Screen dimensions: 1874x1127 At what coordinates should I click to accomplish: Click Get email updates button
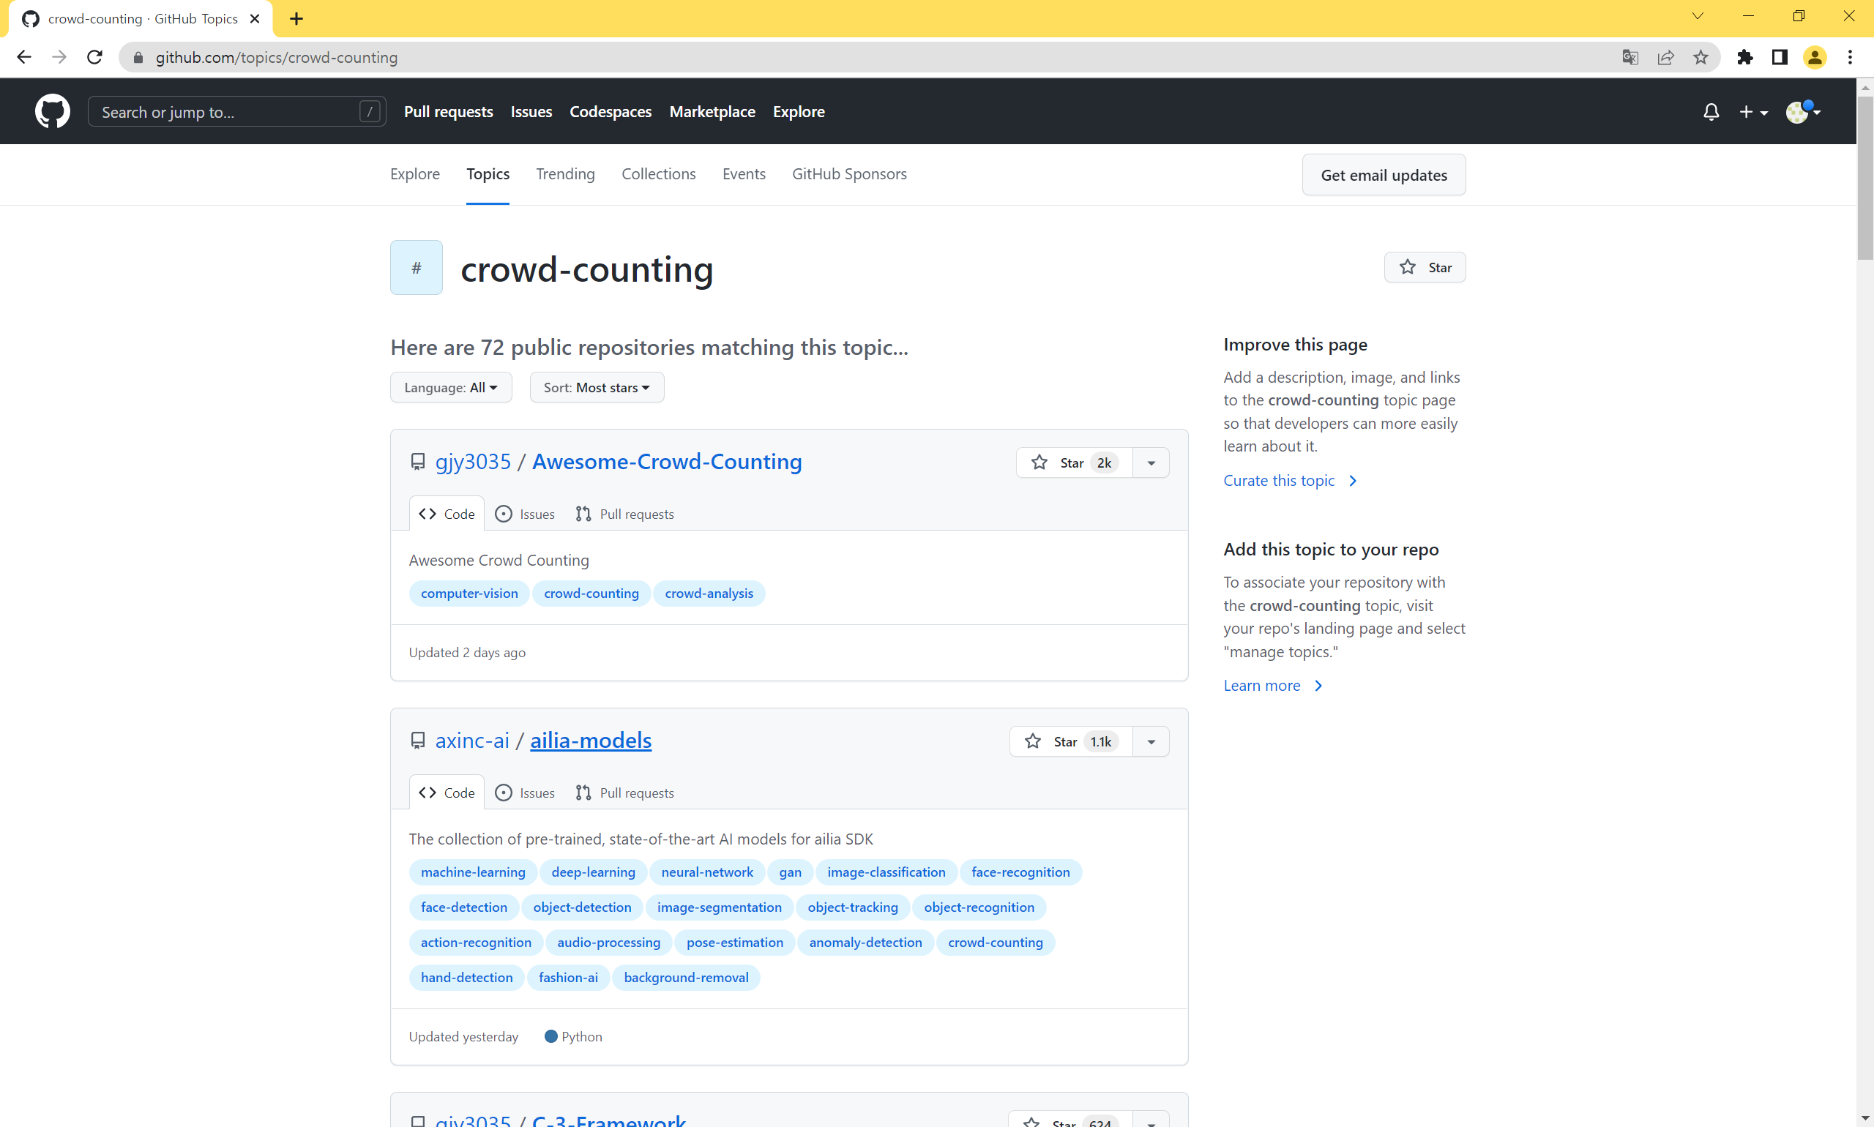(x=1384, y=175)
